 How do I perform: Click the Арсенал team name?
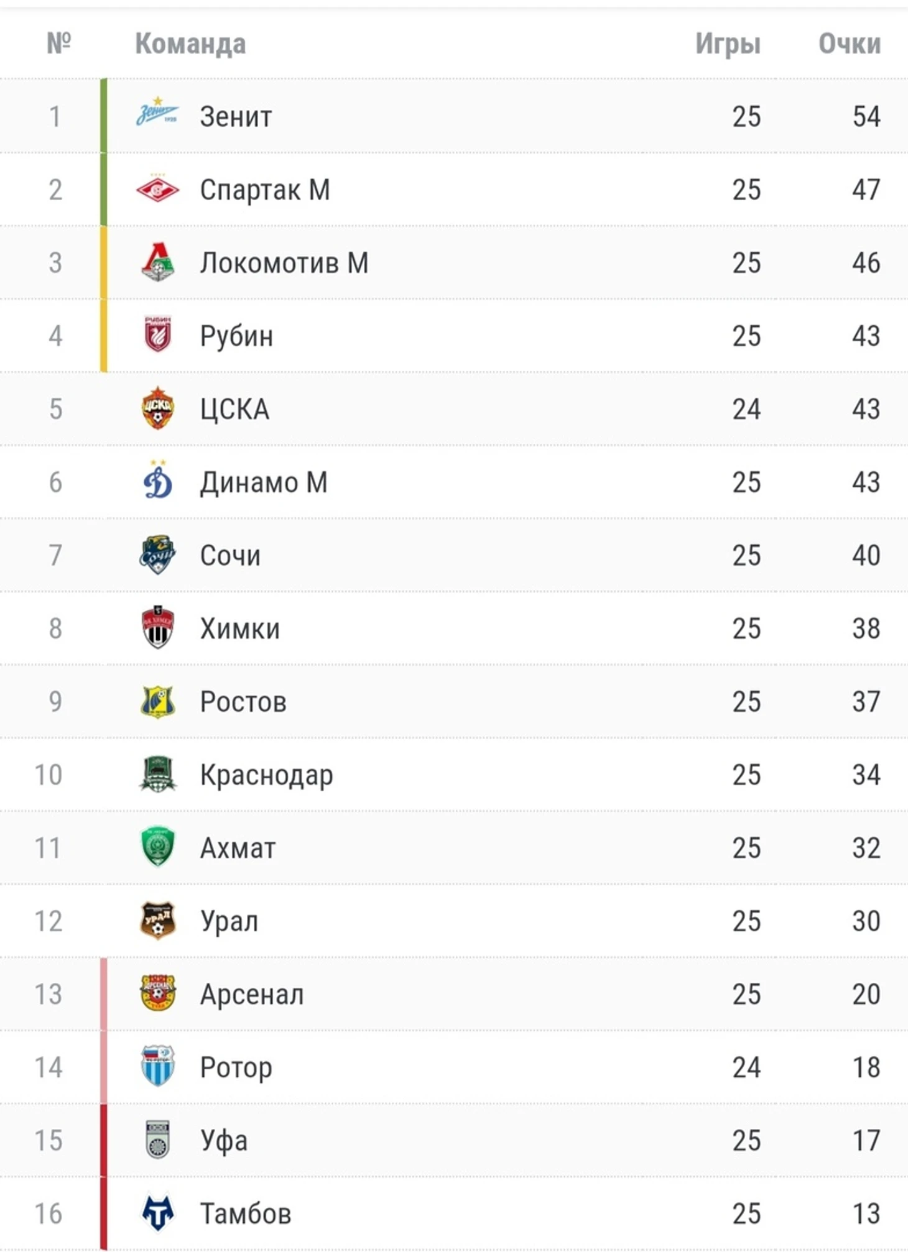click(x=252, y=994)
